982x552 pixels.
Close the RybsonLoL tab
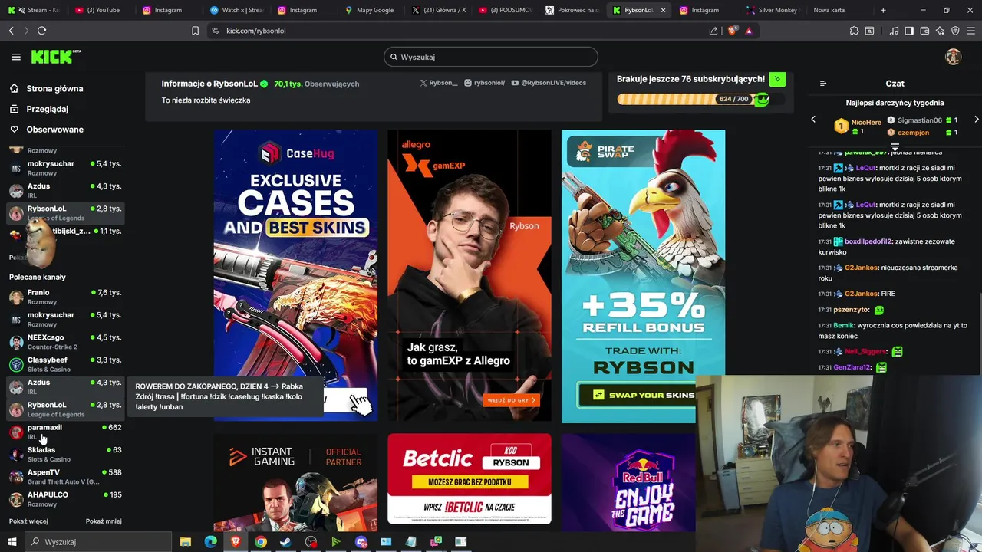click(664, 10)
